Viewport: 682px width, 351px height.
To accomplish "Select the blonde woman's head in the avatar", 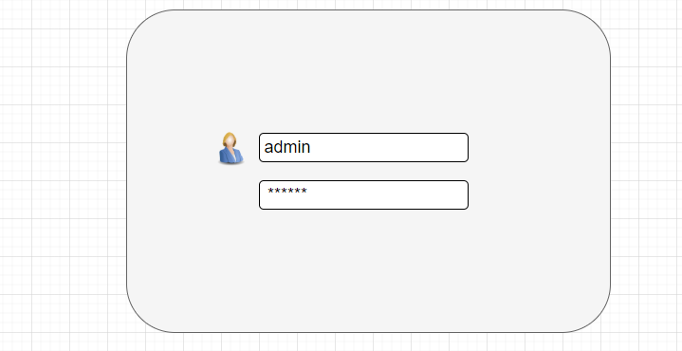I will click(230, 140).
